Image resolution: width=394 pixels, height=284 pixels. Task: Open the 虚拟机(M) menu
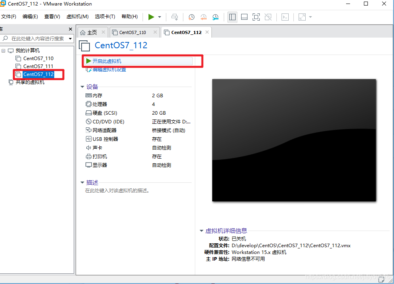[77, 17]
